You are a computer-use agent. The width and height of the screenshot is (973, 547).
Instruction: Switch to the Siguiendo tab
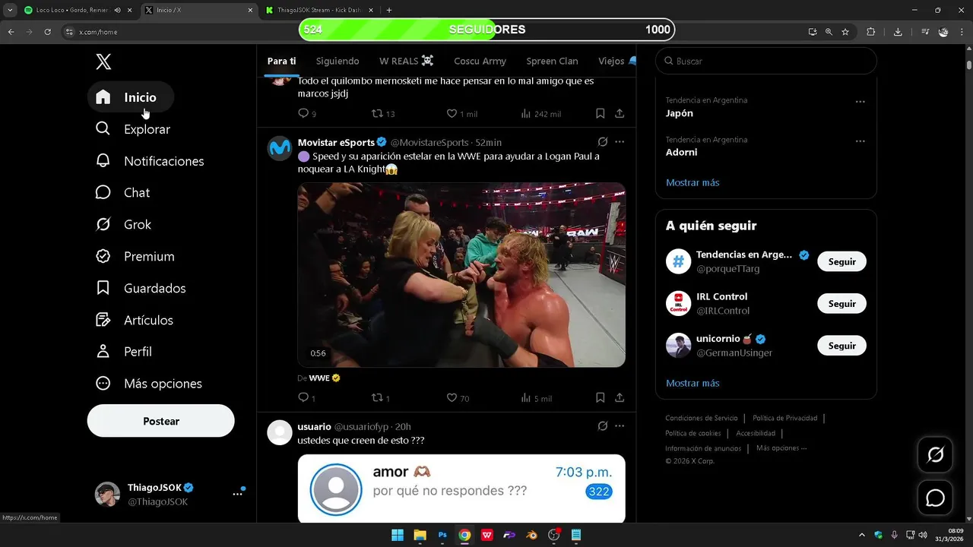tap(338, 61)
